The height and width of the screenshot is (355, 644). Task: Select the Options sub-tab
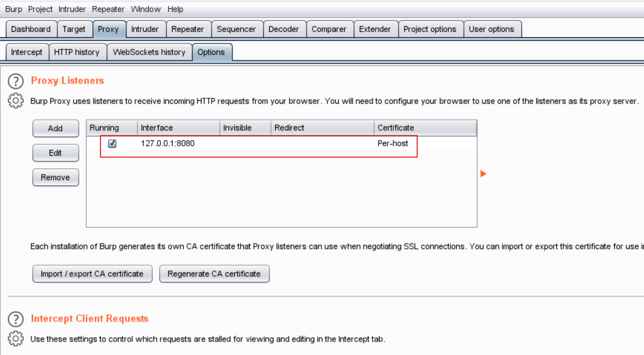point(212,52)
